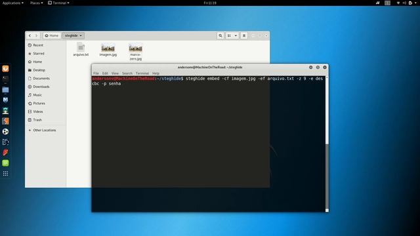Go forward in Files window
This screenshot has width=420, height=236.
36,35
